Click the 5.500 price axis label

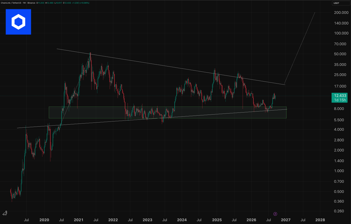(x=339, y=120)
